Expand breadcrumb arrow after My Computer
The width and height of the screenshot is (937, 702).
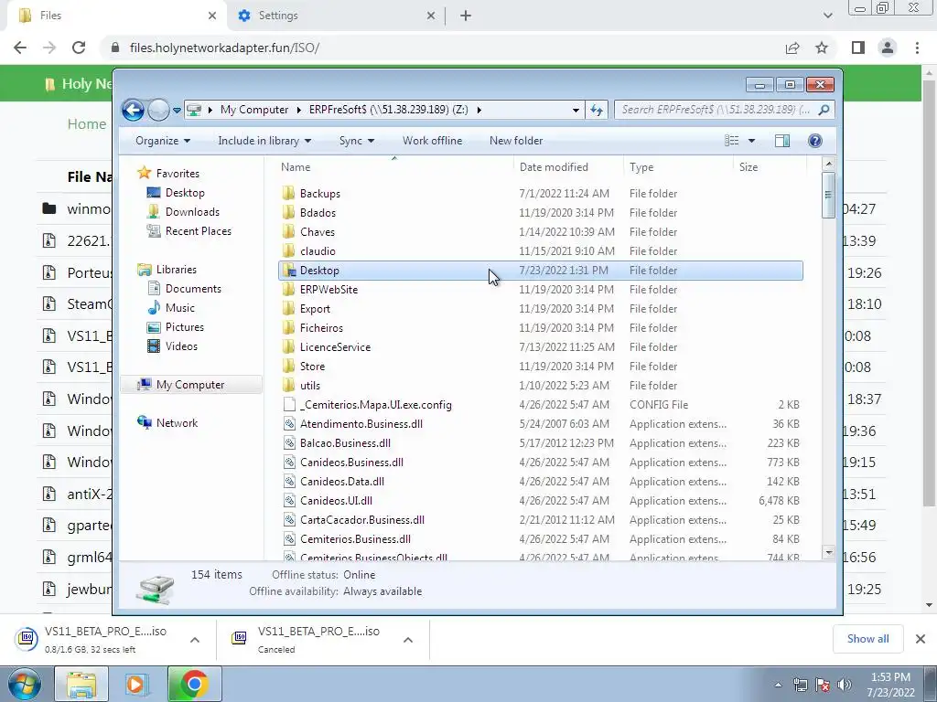click(x=299, y=110)
